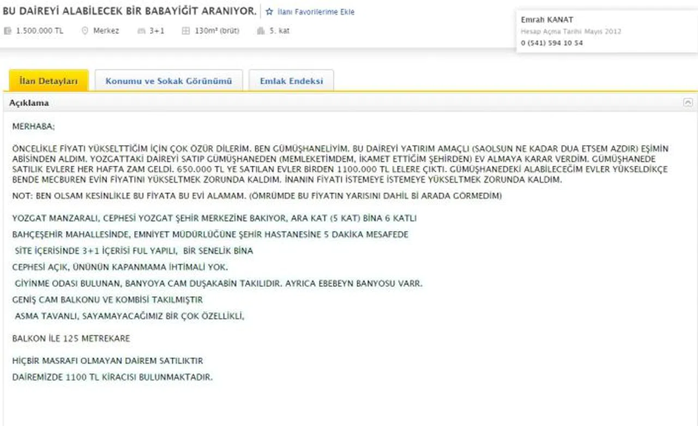
Task: Click the line mentioning 1100 TL KİRACISI
Action: point(112,377)
